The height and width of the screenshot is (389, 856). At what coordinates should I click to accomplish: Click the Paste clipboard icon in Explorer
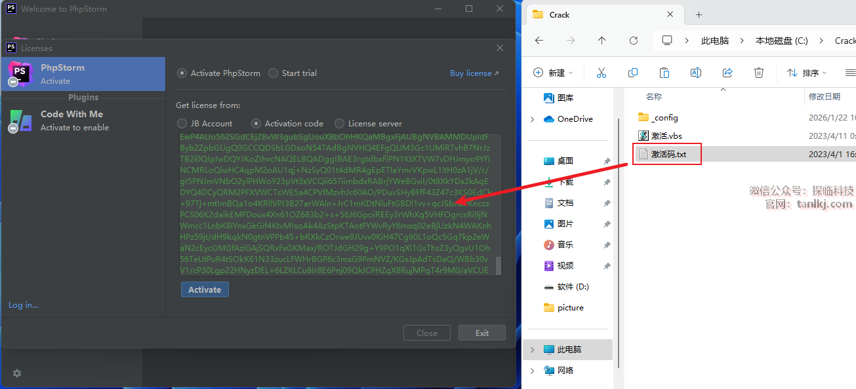point(664,73)
